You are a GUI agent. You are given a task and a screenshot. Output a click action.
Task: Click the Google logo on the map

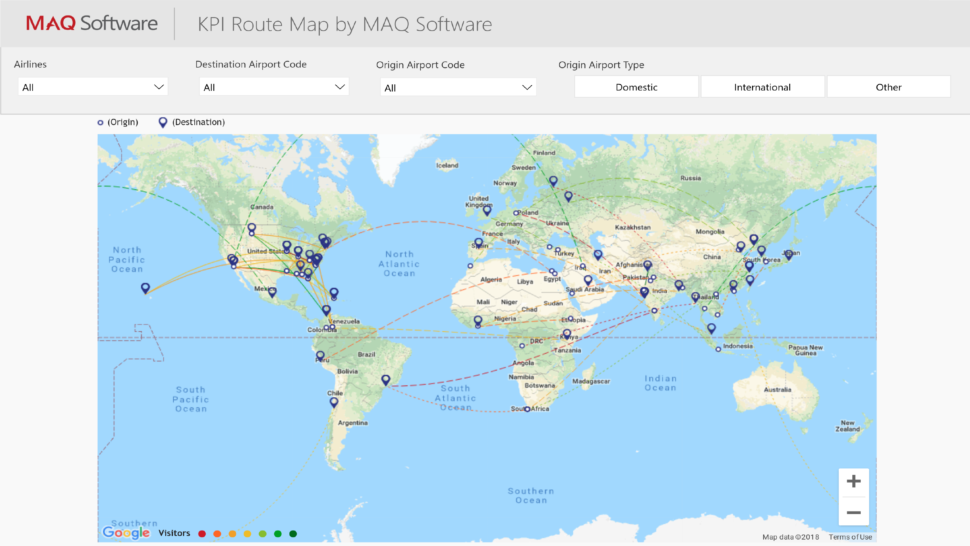(126, 532)
